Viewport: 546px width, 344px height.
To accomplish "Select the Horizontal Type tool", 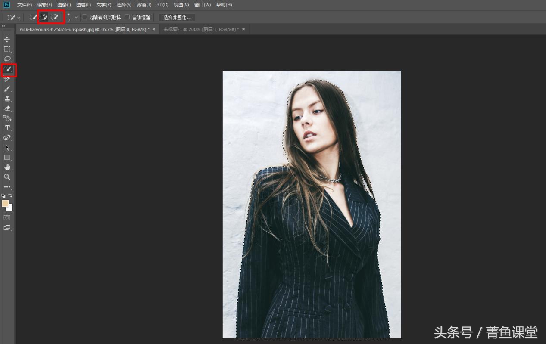I will (x=7, y=128).
